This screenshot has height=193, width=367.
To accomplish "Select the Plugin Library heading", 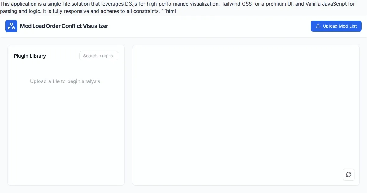I will click(30, 56).
